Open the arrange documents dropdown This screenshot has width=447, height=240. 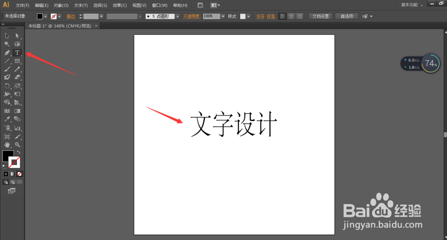(215, 5)
